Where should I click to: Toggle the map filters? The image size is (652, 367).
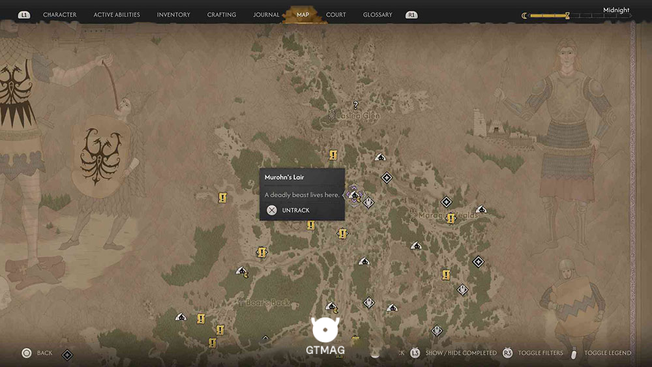[540, 353]
